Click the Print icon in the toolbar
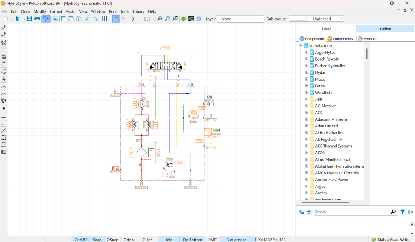This screenshot has width=415, height=242. 37,19
